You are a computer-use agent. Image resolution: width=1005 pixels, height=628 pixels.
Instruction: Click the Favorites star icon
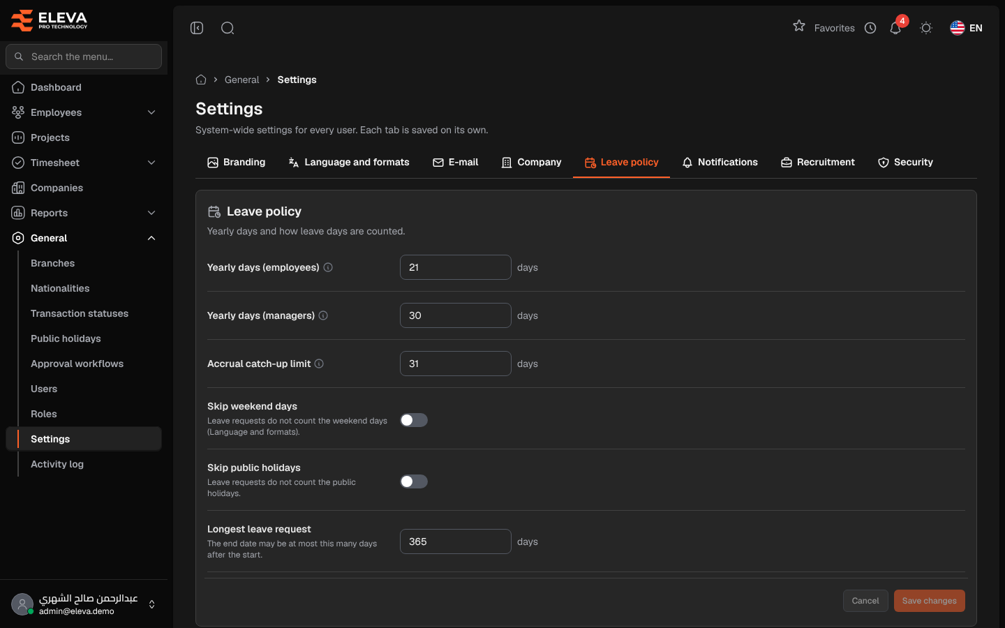[799, 26]
